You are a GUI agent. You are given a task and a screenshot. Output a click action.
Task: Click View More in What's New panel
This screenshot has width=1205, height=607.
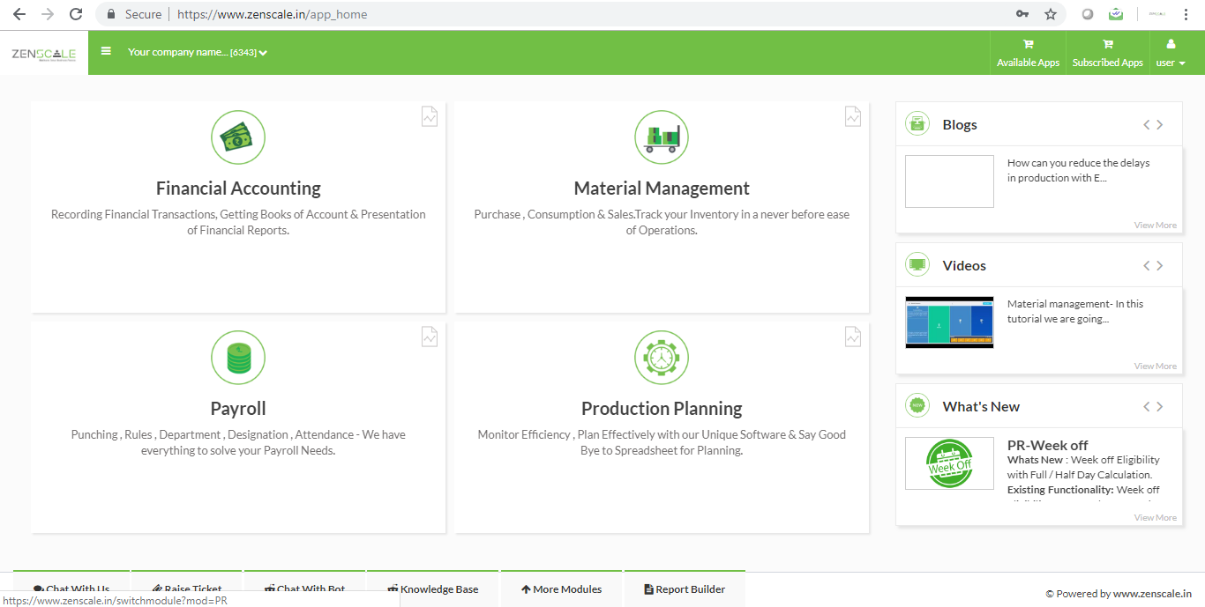(x=1156, y=518)
